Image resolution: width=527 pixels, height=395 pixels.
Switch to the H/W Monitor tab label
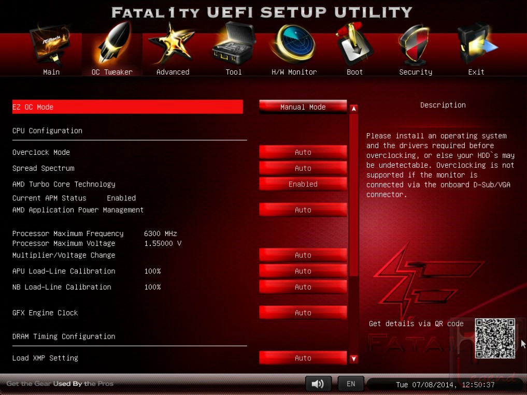coord(294,72)
